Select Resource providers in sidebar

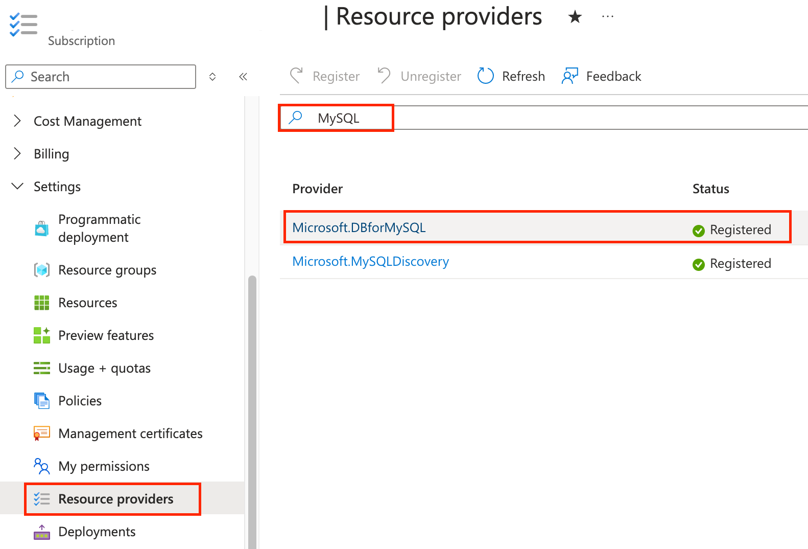tap(115, 499)
